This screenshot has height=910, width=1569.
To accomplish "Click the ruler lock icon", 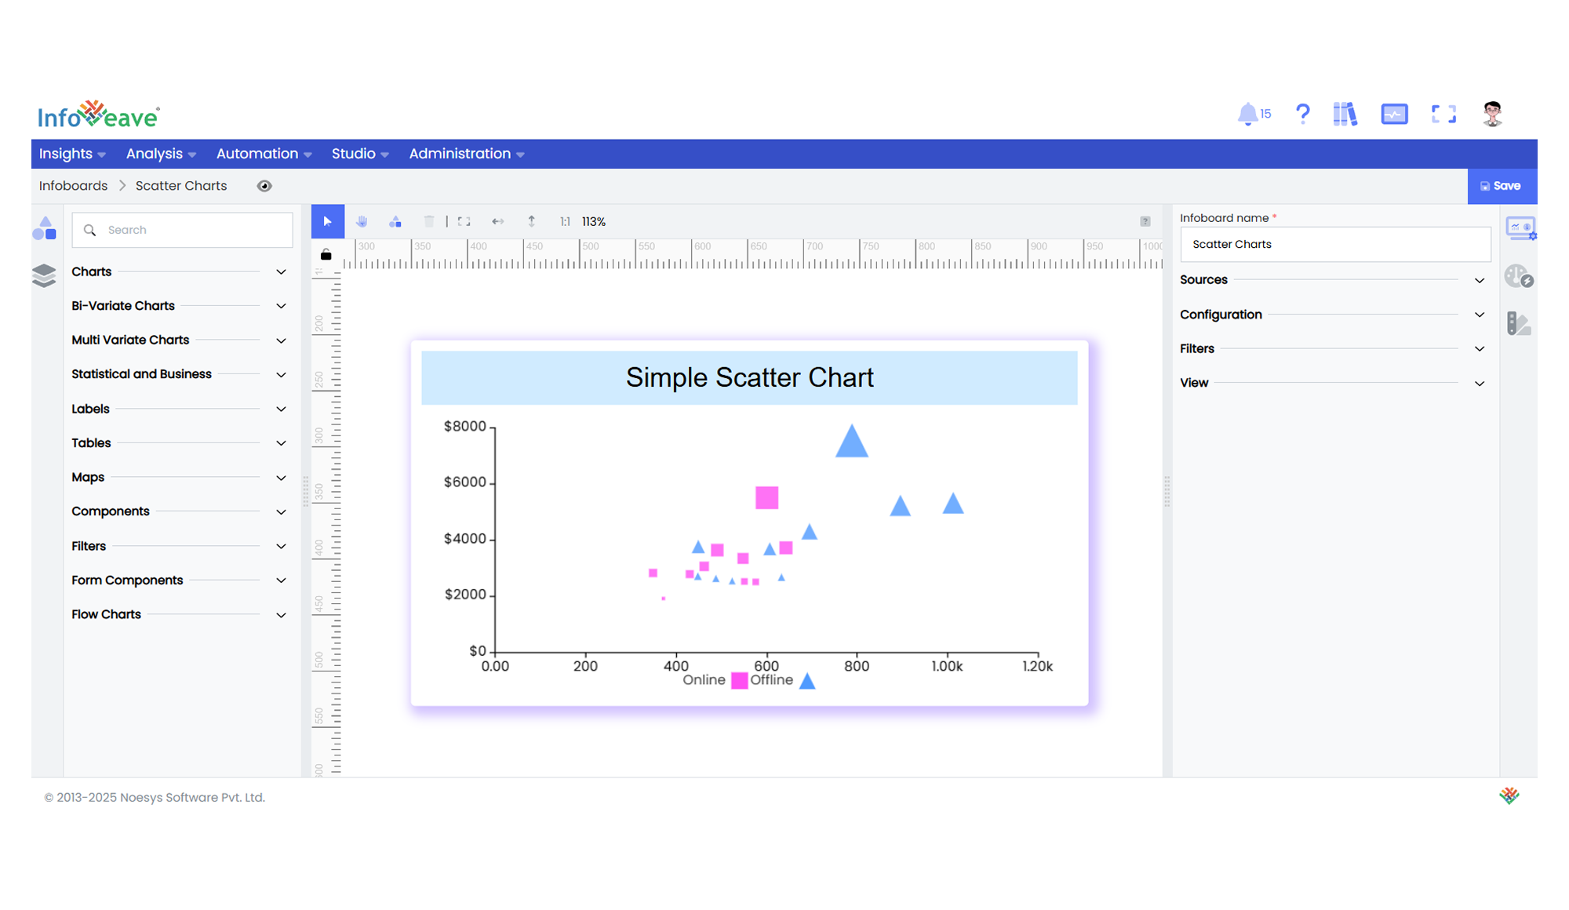I will [326, 255].
